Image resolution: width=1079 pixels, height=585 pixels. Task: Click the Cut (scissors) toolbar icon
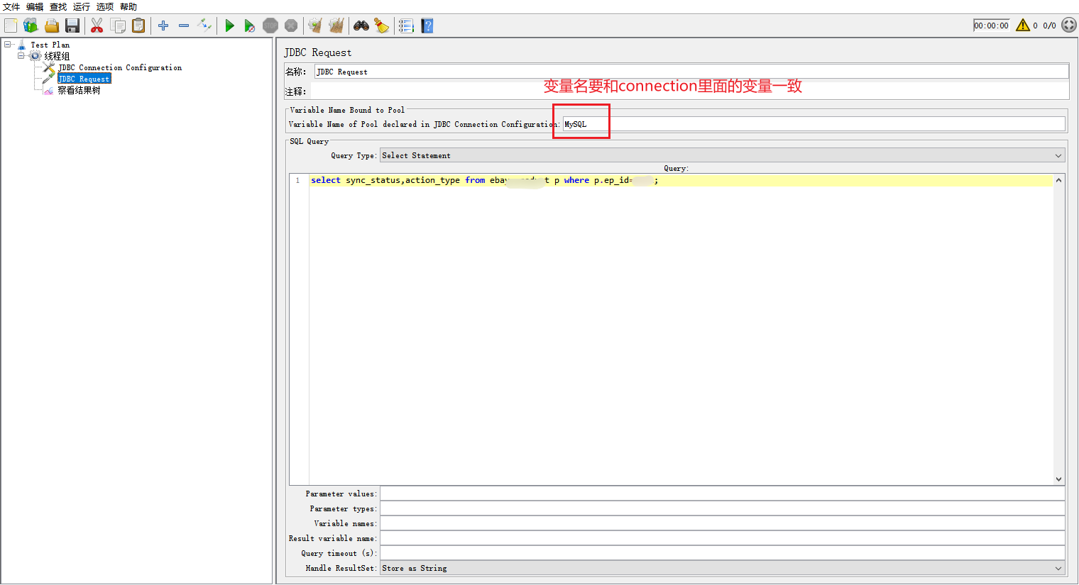coord(97,26)
